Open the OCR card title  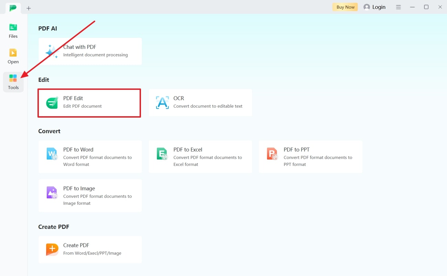point(179,98)
